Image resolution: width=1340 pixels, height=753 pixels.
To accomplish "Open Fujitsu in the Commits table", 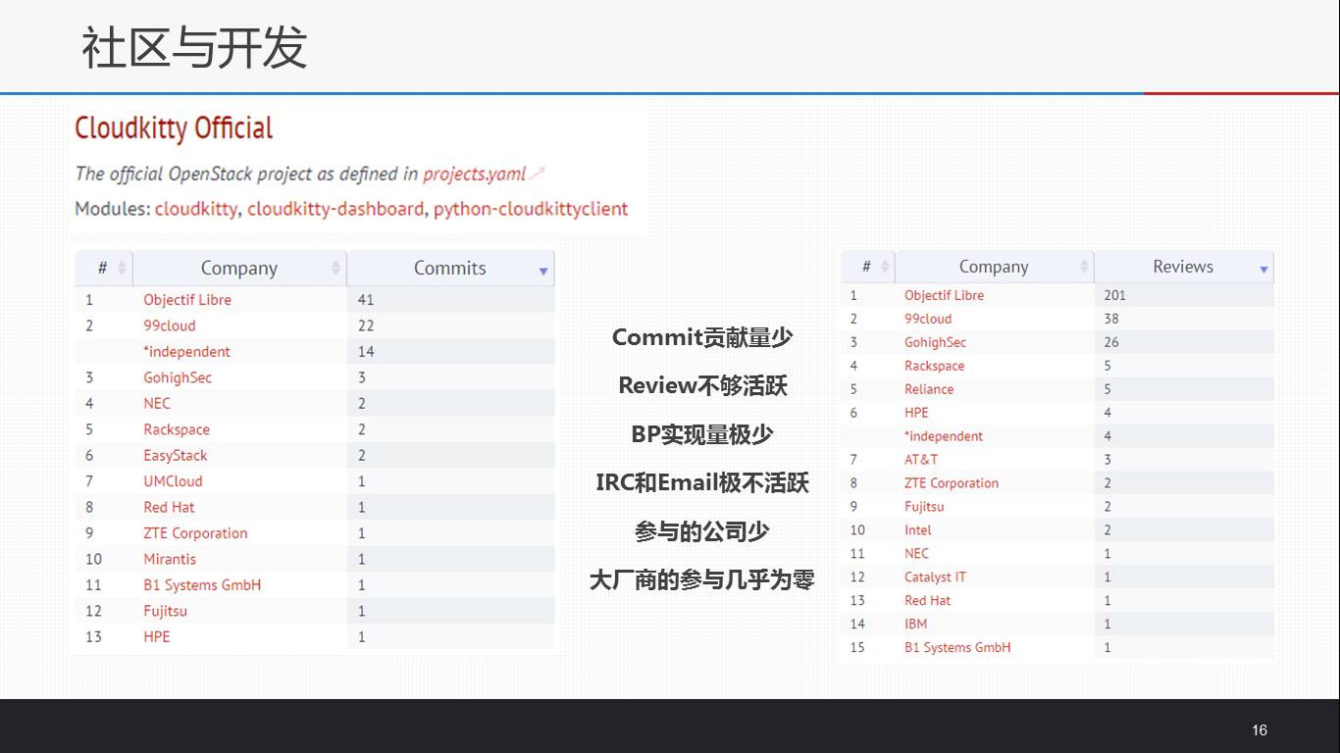I will tap(165, 611).
